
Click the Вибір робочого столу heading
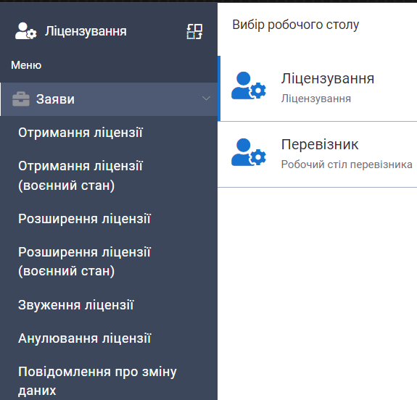[296, 25]
